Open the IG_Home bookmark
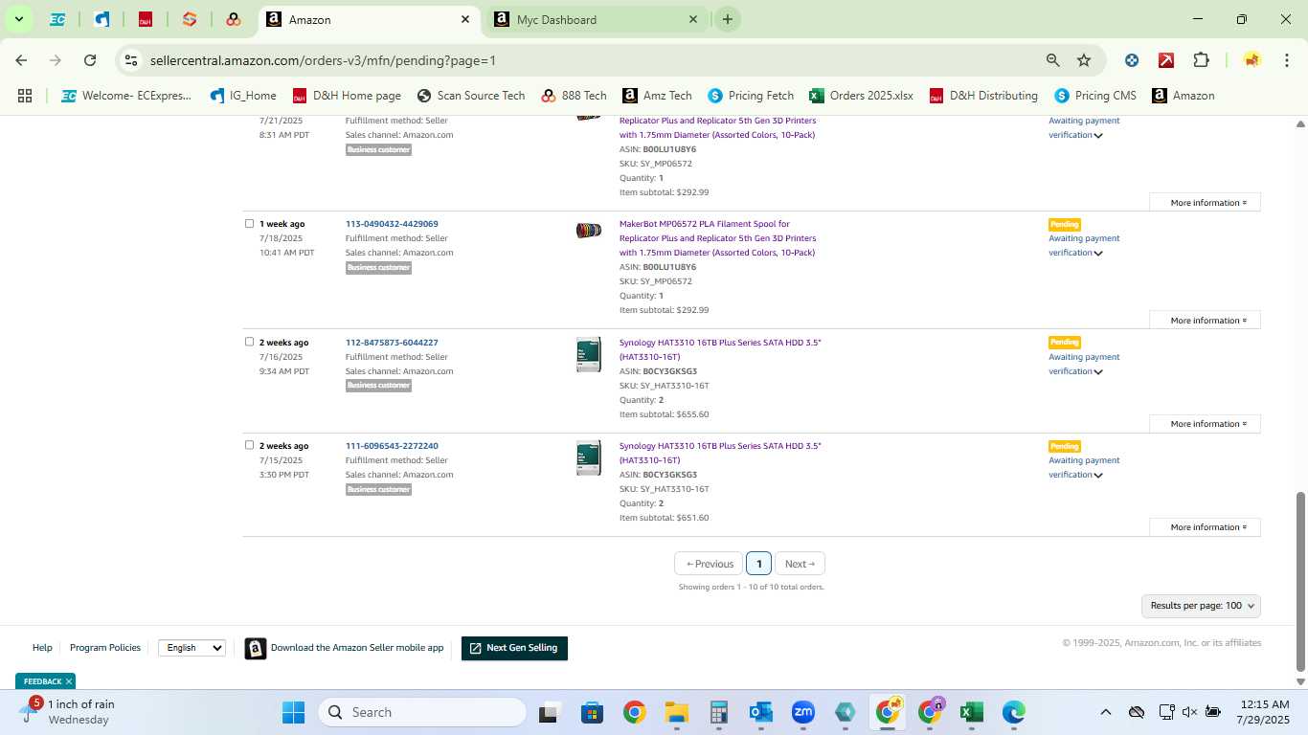This screenshot has width=1308, height=735. 242,96
